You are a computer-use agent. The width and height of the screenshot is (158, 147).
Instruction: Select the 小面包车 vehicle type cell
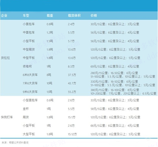click(x=29, y=24)
